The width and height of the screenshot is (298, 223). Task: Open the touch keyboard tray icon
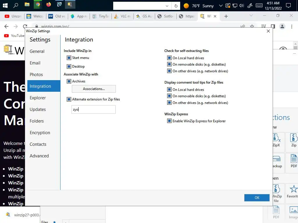259,6
